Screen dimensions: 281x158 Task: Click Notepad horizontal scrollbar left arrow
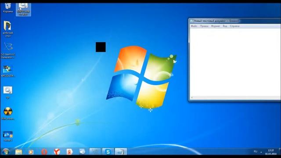click(192, 97)
